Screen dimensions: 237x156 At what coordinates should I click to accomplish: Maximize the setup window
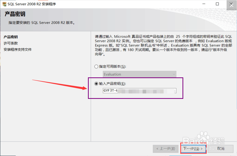click(x=217, y=4)
